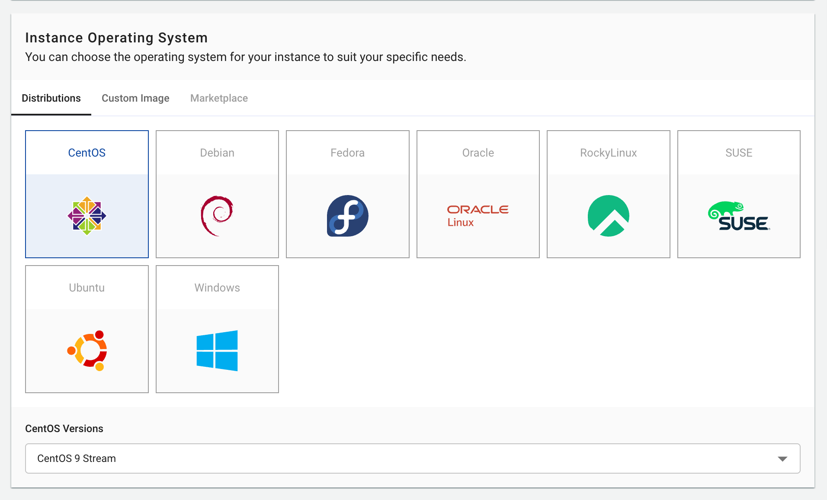Screen dimensions: 827x500
Task: Switch to the Distributions tab
Action: click(51, 98)
